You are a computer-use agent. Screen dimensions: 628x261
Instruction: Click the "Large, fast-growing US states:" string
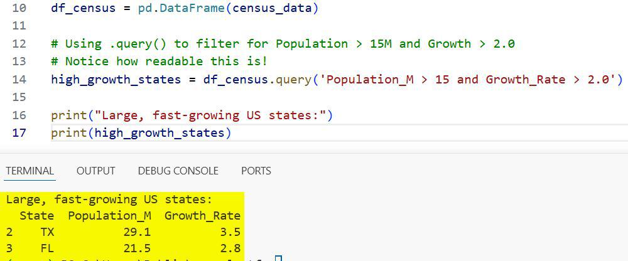click(x=210, y=115)
